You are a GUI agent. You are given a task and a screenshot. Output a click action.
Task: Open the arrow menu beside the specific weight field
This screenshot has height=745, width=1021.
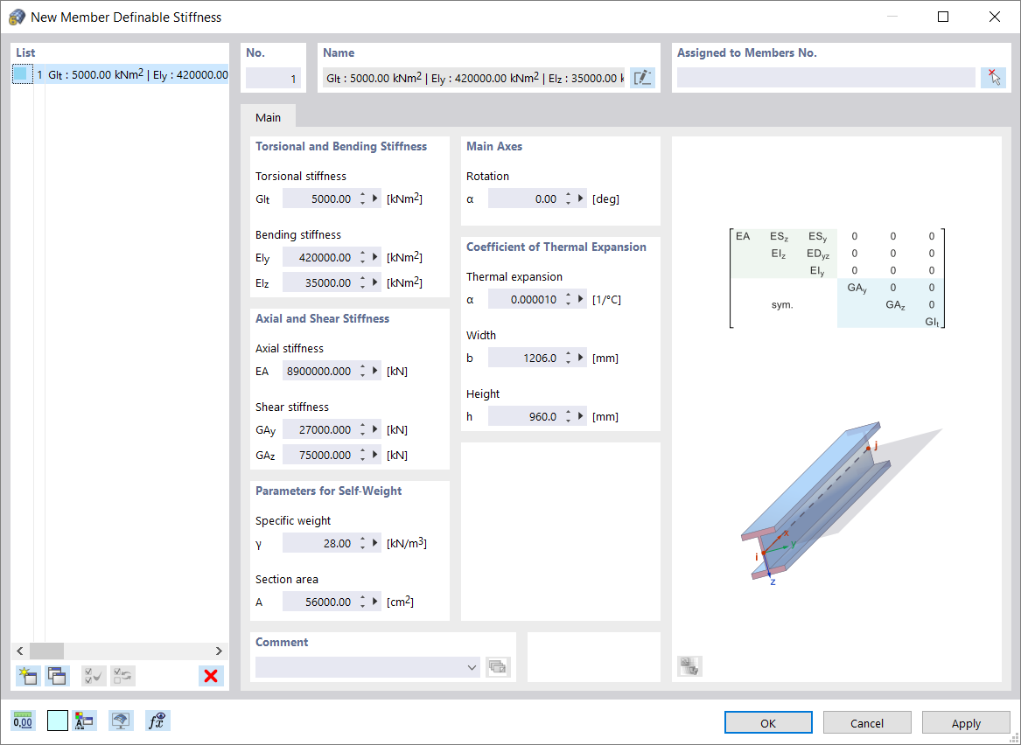click(375, 543)
